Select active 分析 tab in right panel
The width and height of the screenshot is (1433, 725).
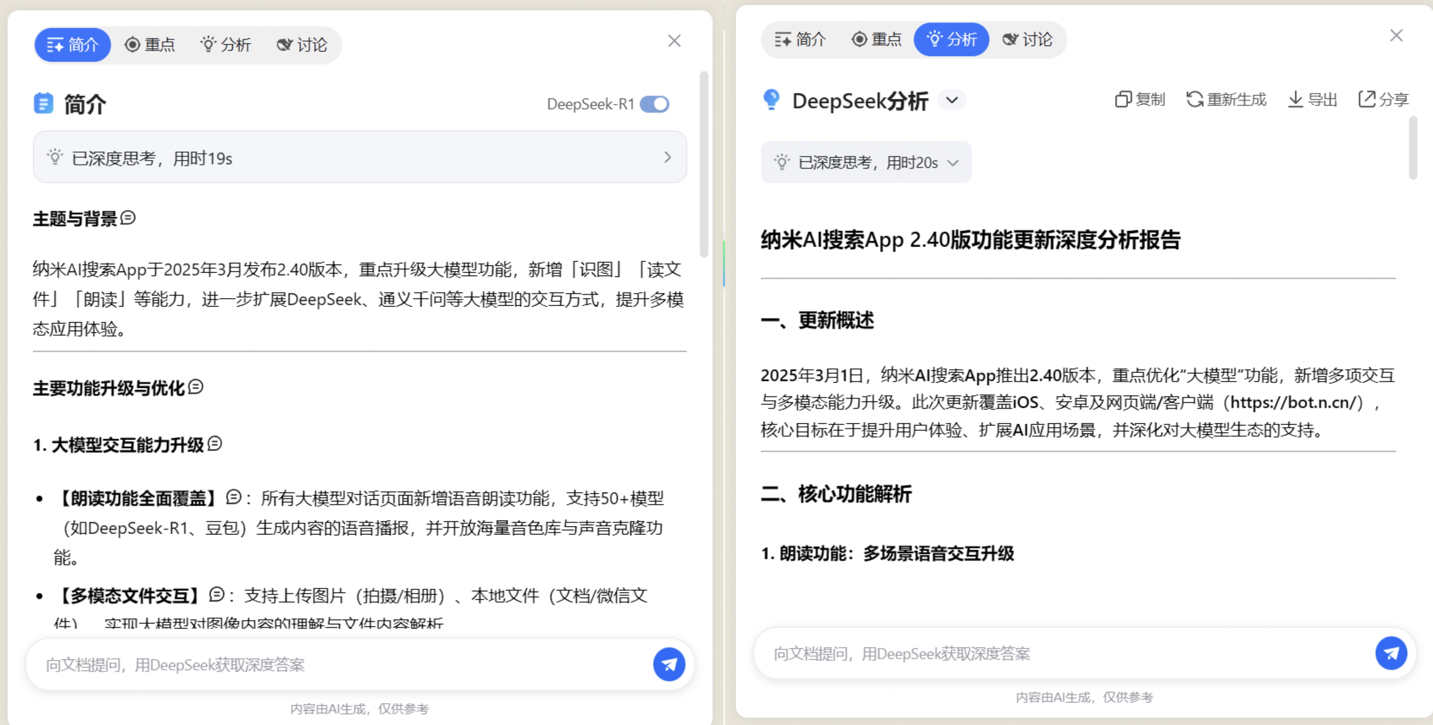(951, 39)
